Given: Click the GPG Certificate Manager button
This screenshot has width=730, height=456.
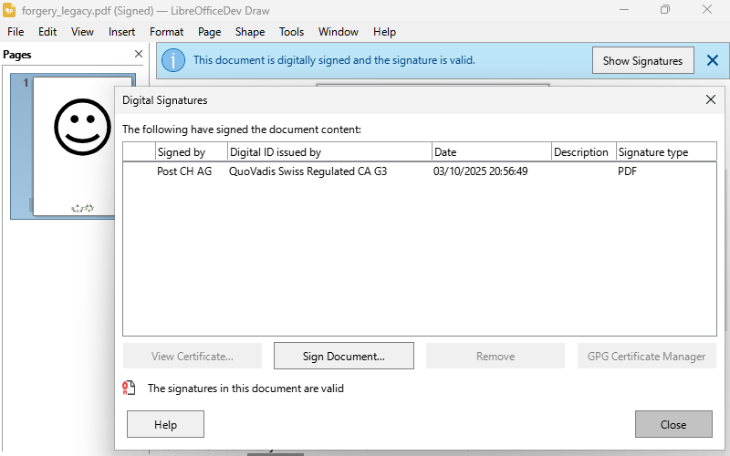Looking at the screenshot, I should [647, 356].
